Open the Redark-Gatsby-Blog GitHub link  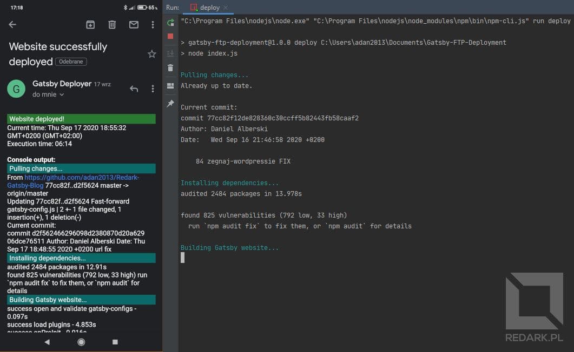(73, 181)
